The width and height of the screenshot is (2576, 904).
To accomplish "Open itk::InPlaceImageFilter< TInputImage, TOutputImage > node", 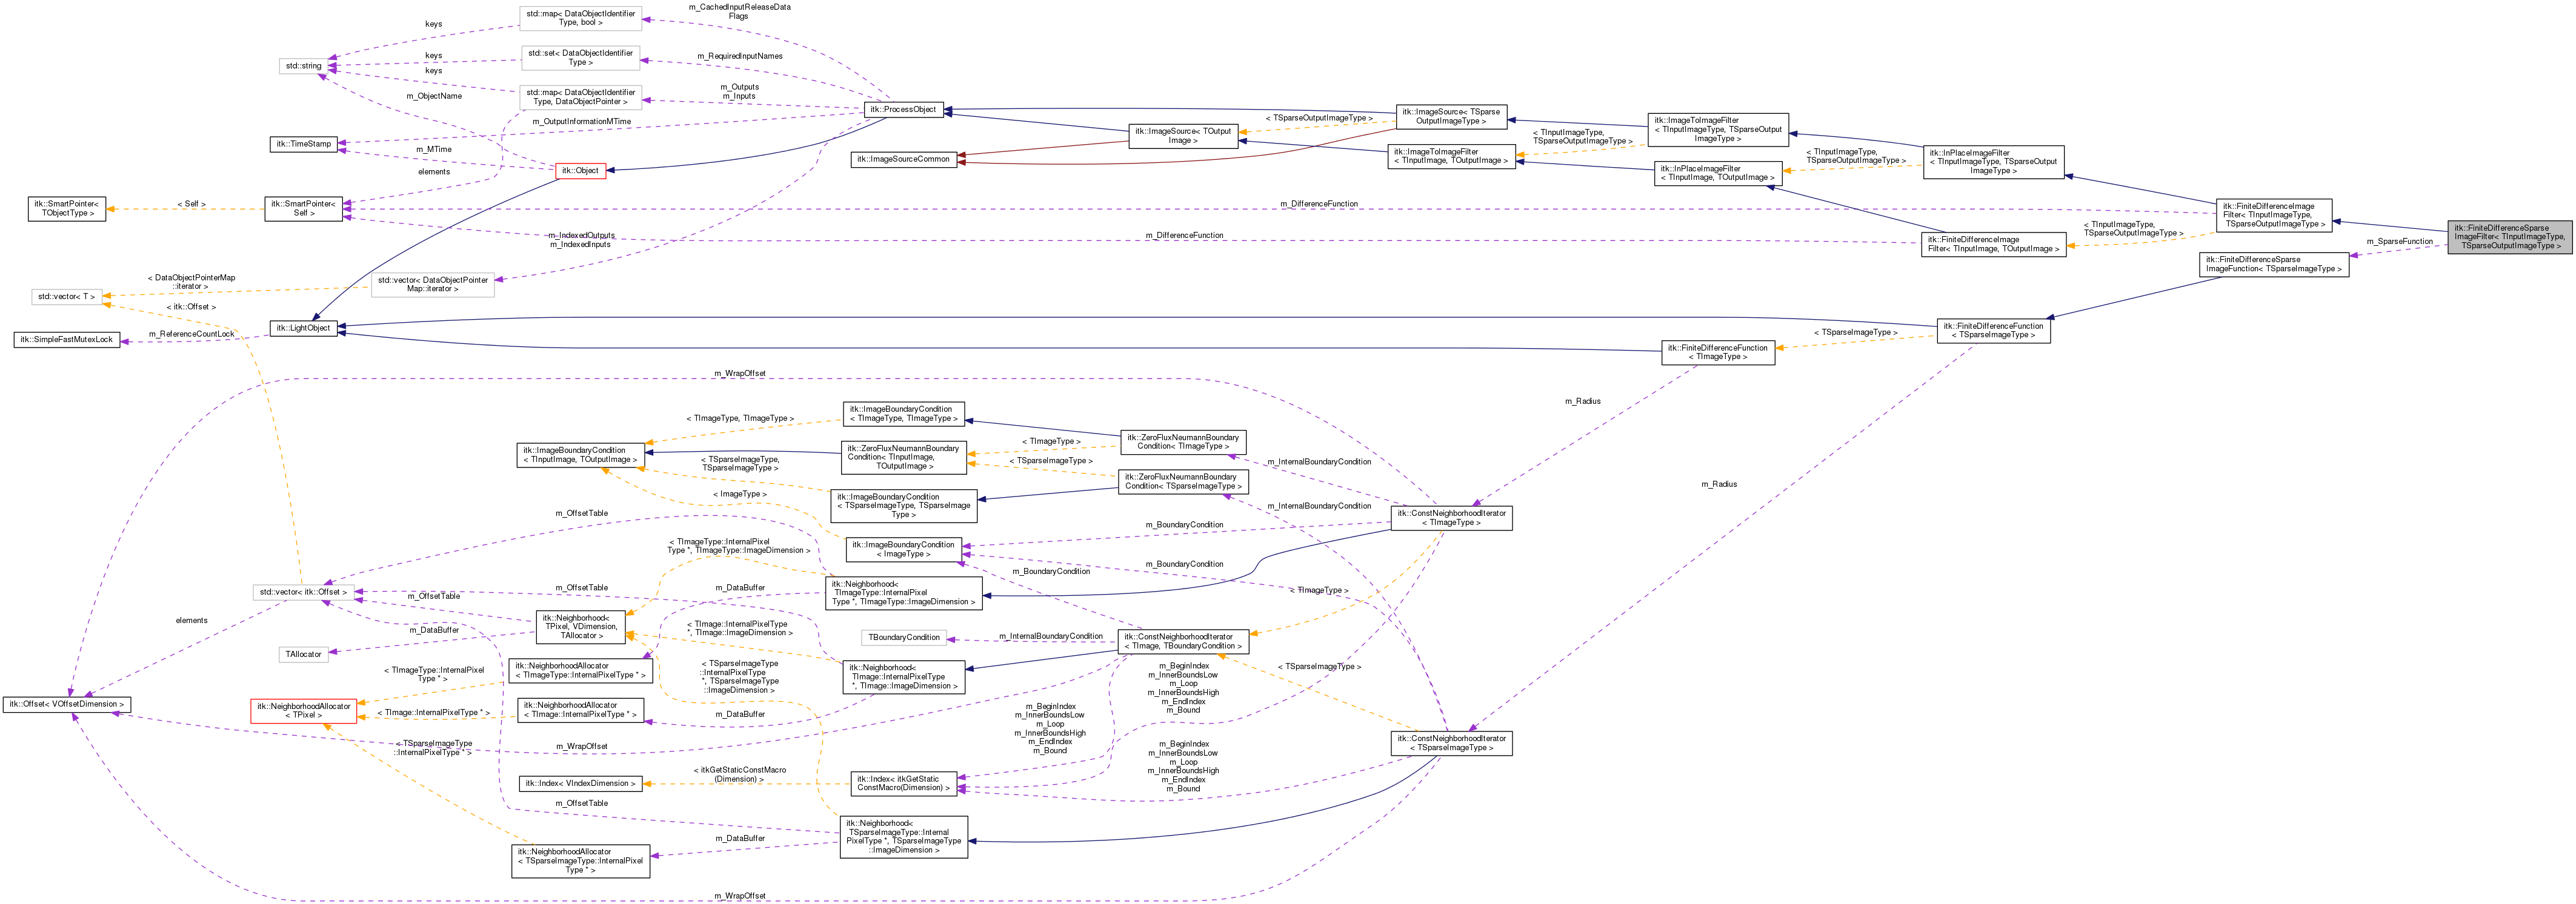I will (1718, 173).
